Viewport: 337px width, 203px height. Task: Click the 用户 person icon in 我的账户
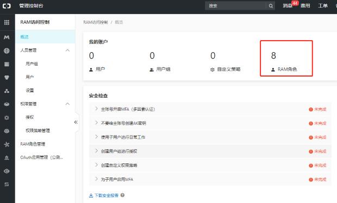point(91,69)
